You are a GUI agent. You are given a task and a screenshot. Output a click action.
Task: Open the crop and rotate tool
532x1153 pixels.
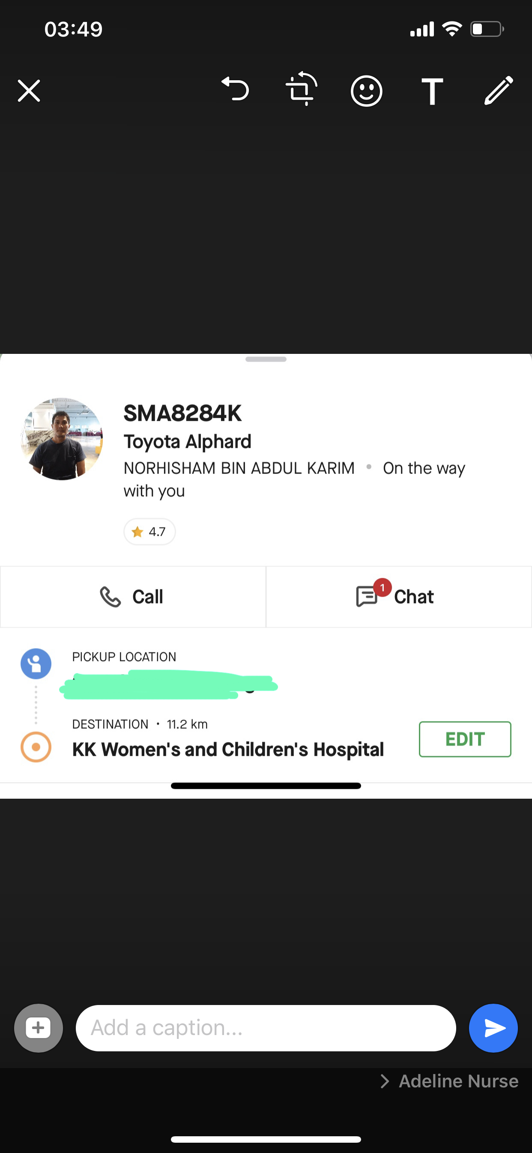point(301,88)
